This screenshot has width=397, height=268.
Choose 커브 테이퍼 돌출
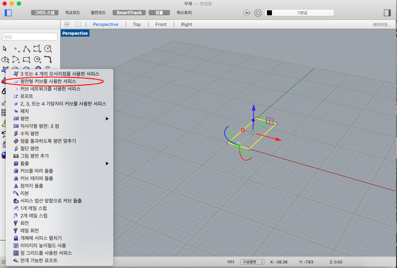click(x=60, y=178)
